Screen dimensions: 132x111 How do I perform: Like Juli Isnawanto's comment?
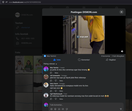[51, 81]
